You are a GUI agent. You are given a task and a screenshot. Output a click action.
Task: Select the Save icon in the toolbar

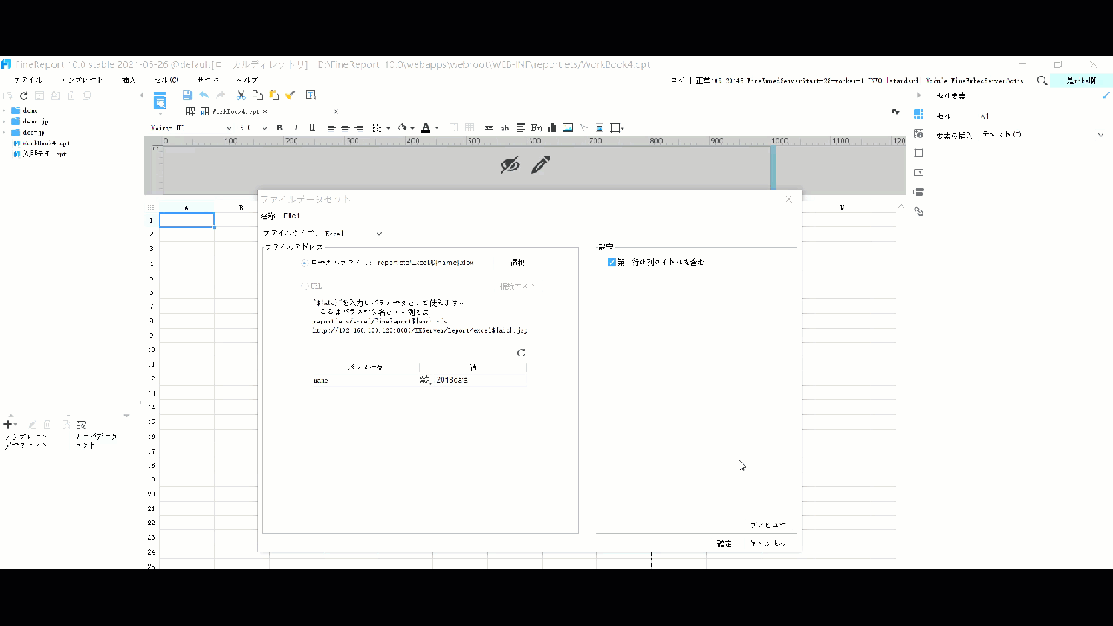tap(186, 96)
